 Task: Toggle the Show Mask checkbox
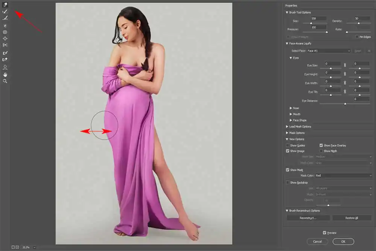[x=287, y=169]
